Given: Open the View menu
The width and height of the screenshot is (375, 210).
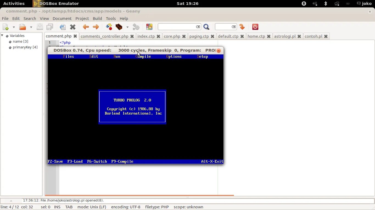Looking at the screenshot, I should (44, 19).
